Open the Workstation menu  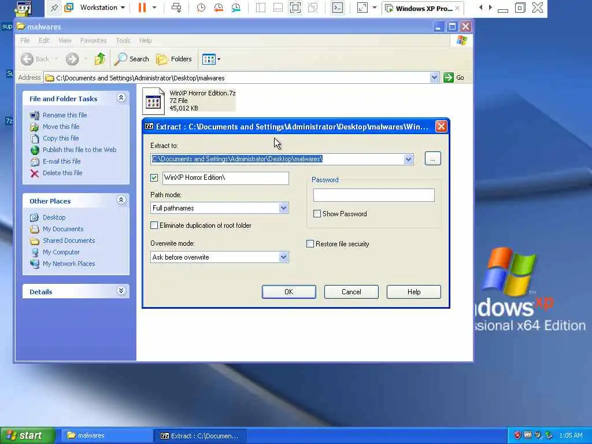point(102,8)
